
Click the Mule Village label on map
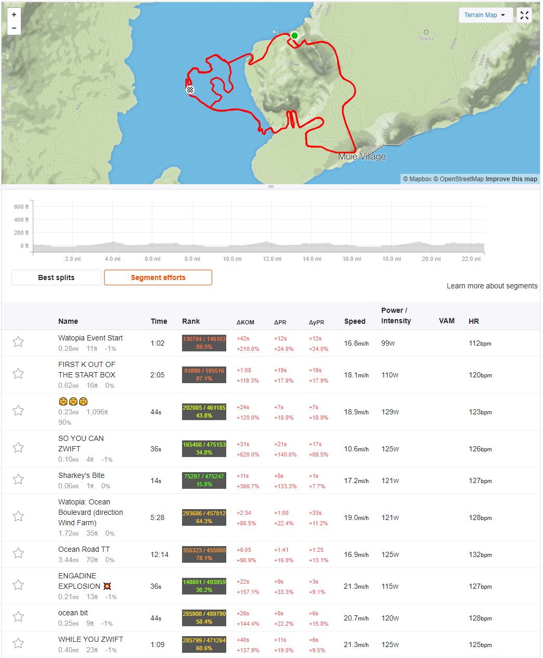click(x=362, y=157)
